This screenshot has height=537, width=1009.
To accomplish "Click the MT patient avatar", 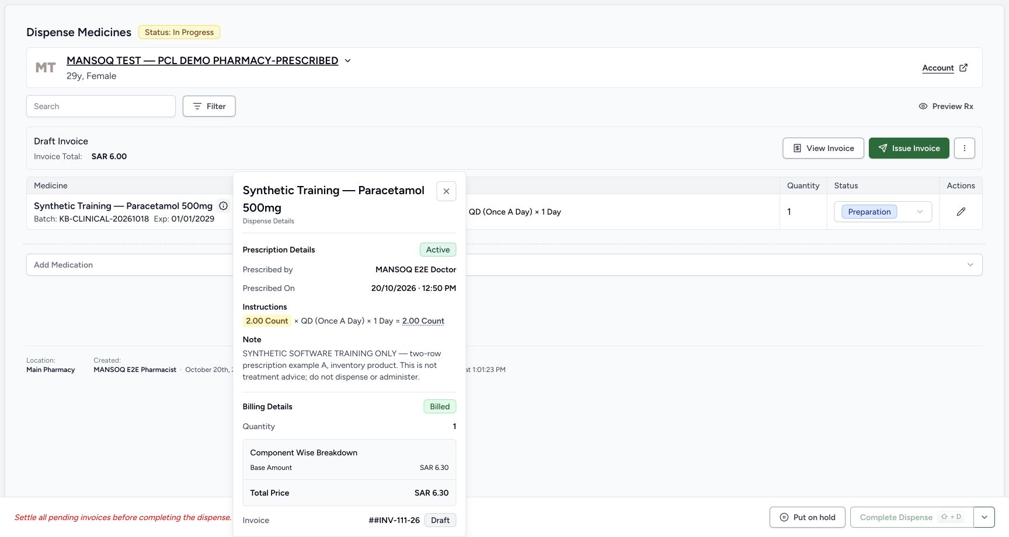I will [x=46, y=68].
